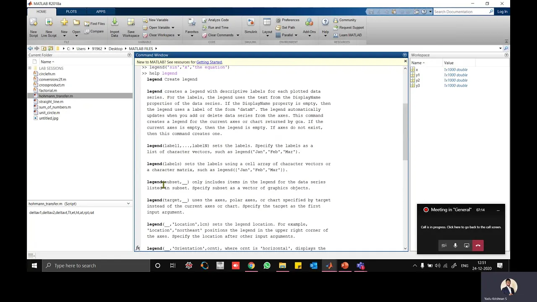Click Analyze Code

coord(215,20)
